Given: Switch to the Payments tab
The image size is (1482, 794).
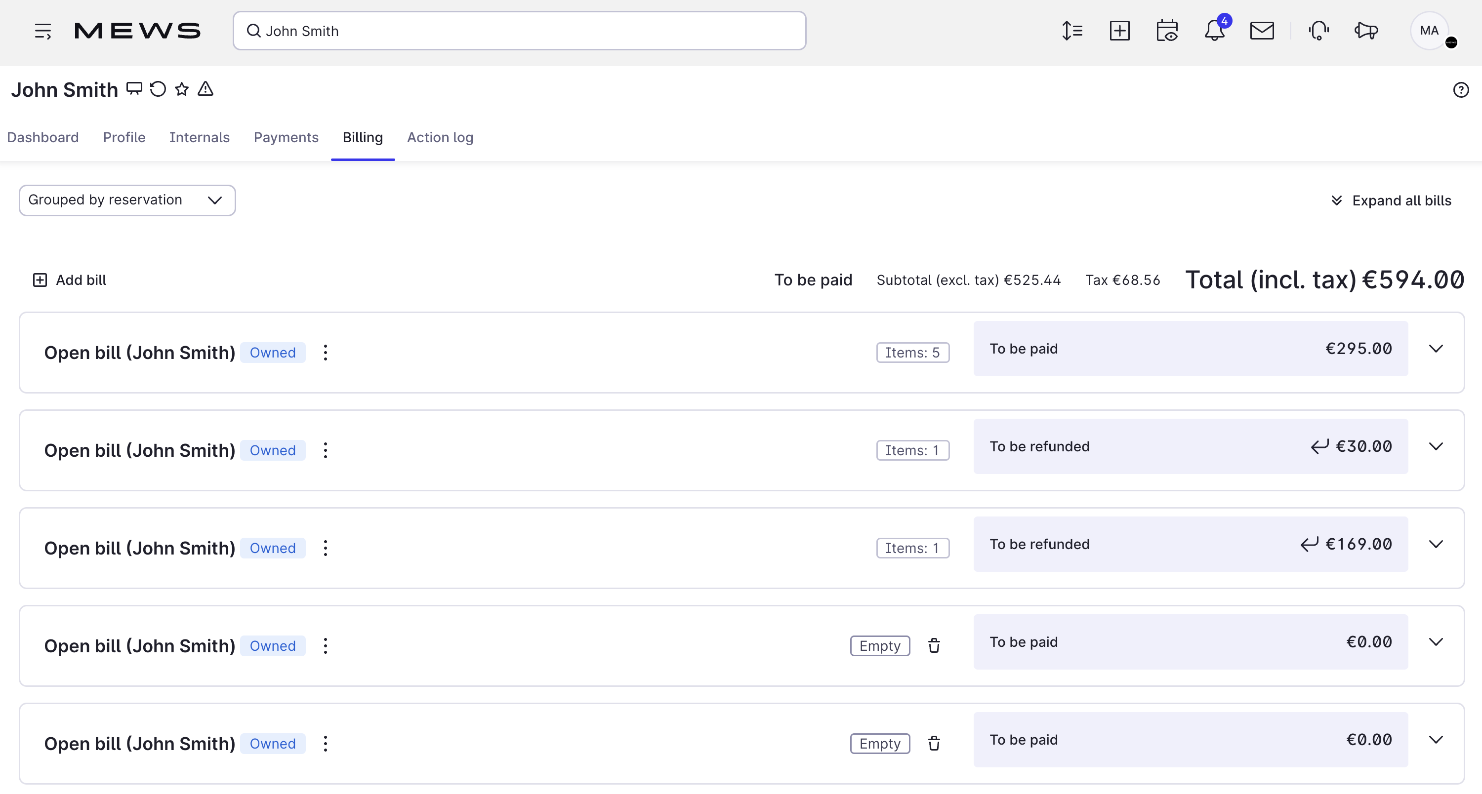Looking at the screenshot, I should (x=286, y=137).
